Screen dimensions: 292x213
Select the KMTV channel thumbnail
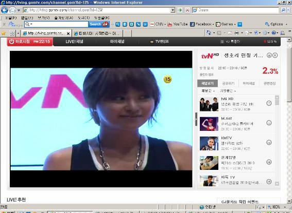(209, 143)
